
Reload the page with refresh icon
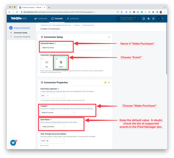tap(17, 12)
